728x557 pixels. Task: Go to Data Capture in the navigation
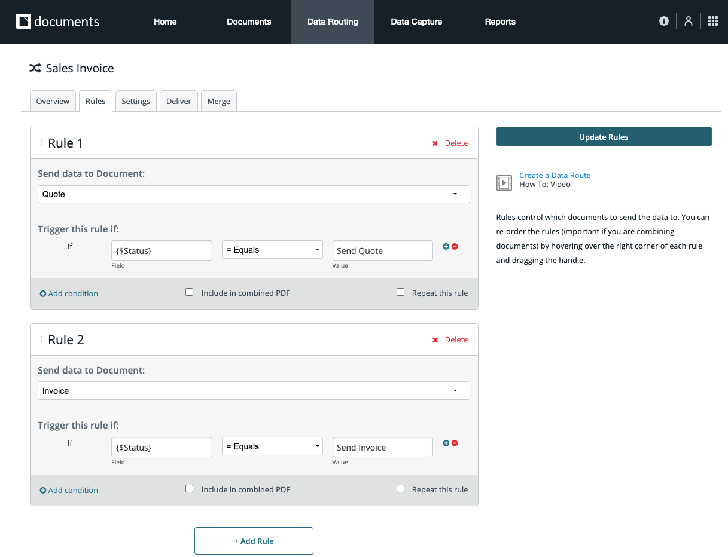click(x=416, y=22)
